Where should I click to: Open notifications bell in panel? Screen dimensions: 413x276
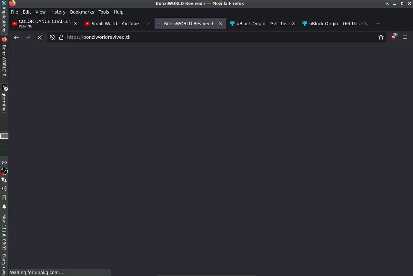click(x=4, y=207)
